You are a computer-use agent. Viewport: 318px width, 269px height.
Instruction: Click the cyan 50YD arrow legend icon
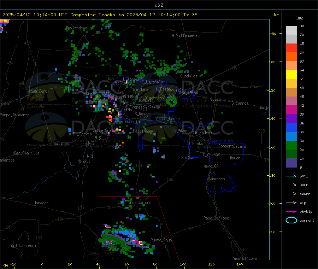pyautogui.click(x=291, y=176)
